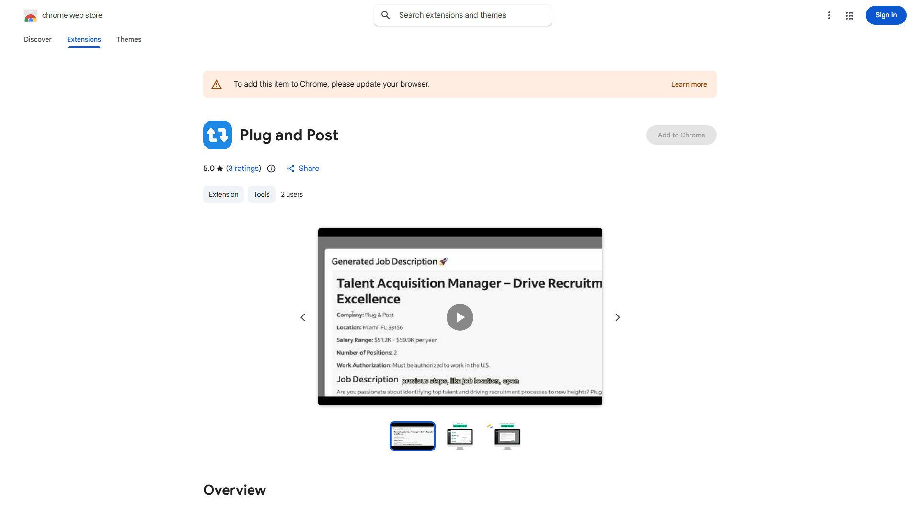Go to previous screenshot with left chevron

[x=303, y=317]
